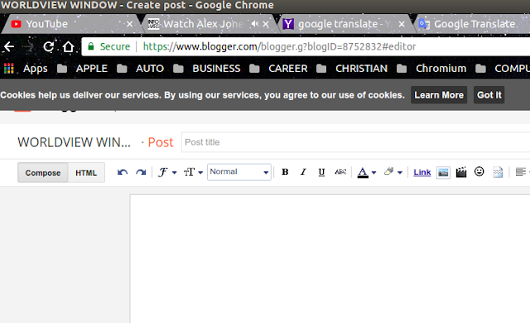The image size is (530, 323).
Task: Click Learn More about cookies
Action: coord(439,95)
